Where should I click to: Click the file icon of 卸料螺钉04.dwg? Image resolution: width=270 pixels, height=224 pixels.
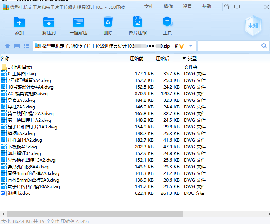(x=4, y=154)
